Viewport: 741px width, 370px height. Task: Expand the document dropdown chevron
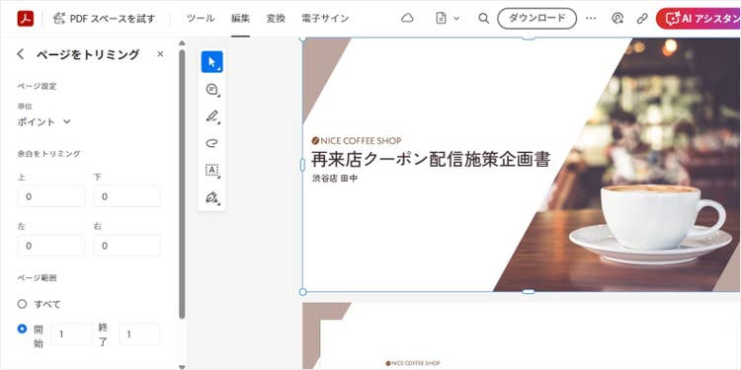[x=456, y=19]
